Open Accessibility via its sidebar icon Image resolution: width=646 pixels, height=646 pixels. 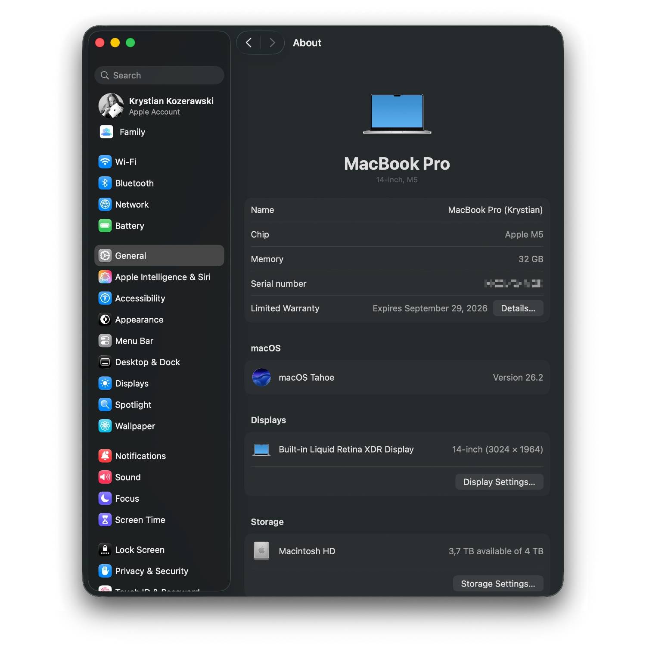click(105, 298)
